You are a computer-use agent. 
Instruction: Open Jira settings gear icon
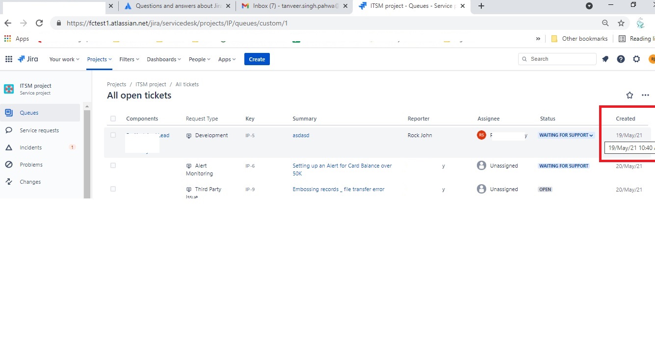[x=636, y=59]
